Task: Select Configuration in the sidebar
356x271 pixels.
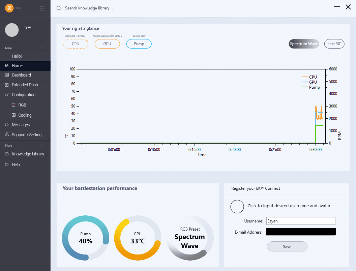Action: tap(25, 95)
